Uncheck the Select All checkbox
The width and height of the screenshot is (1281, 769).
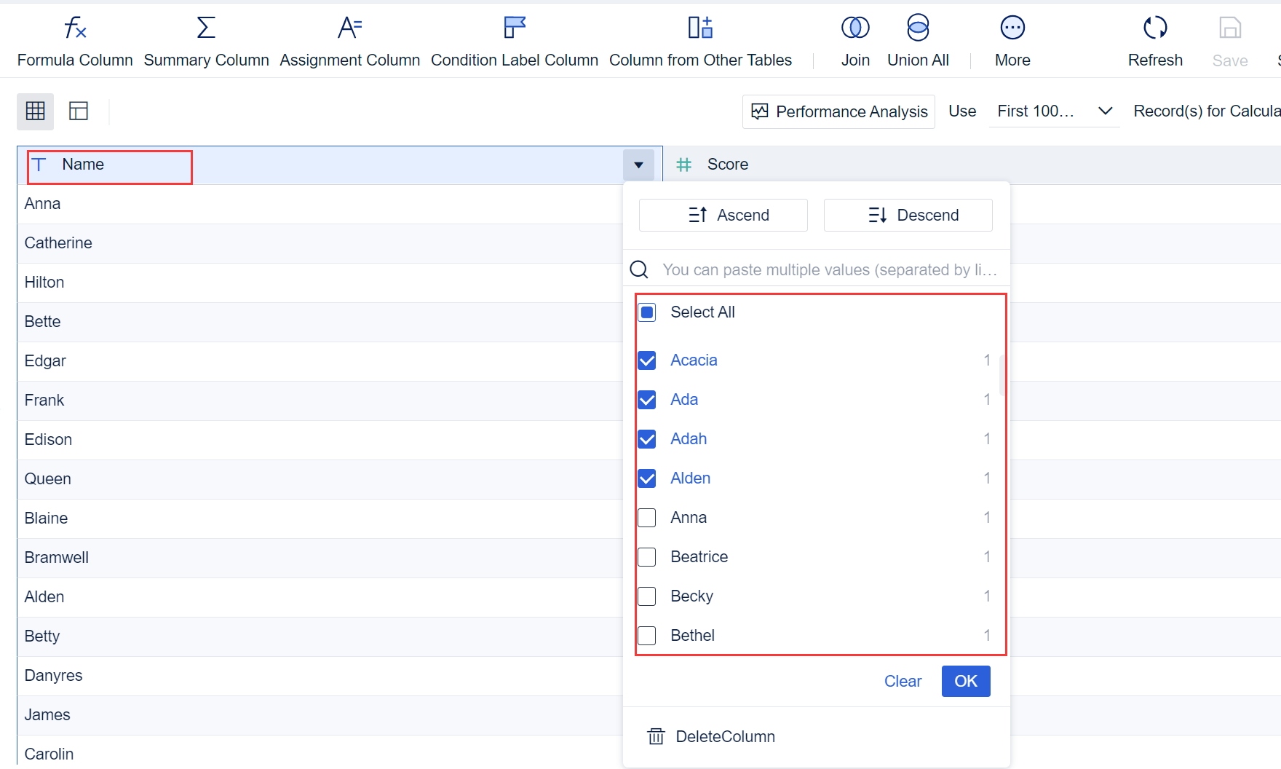pos(647,312)
